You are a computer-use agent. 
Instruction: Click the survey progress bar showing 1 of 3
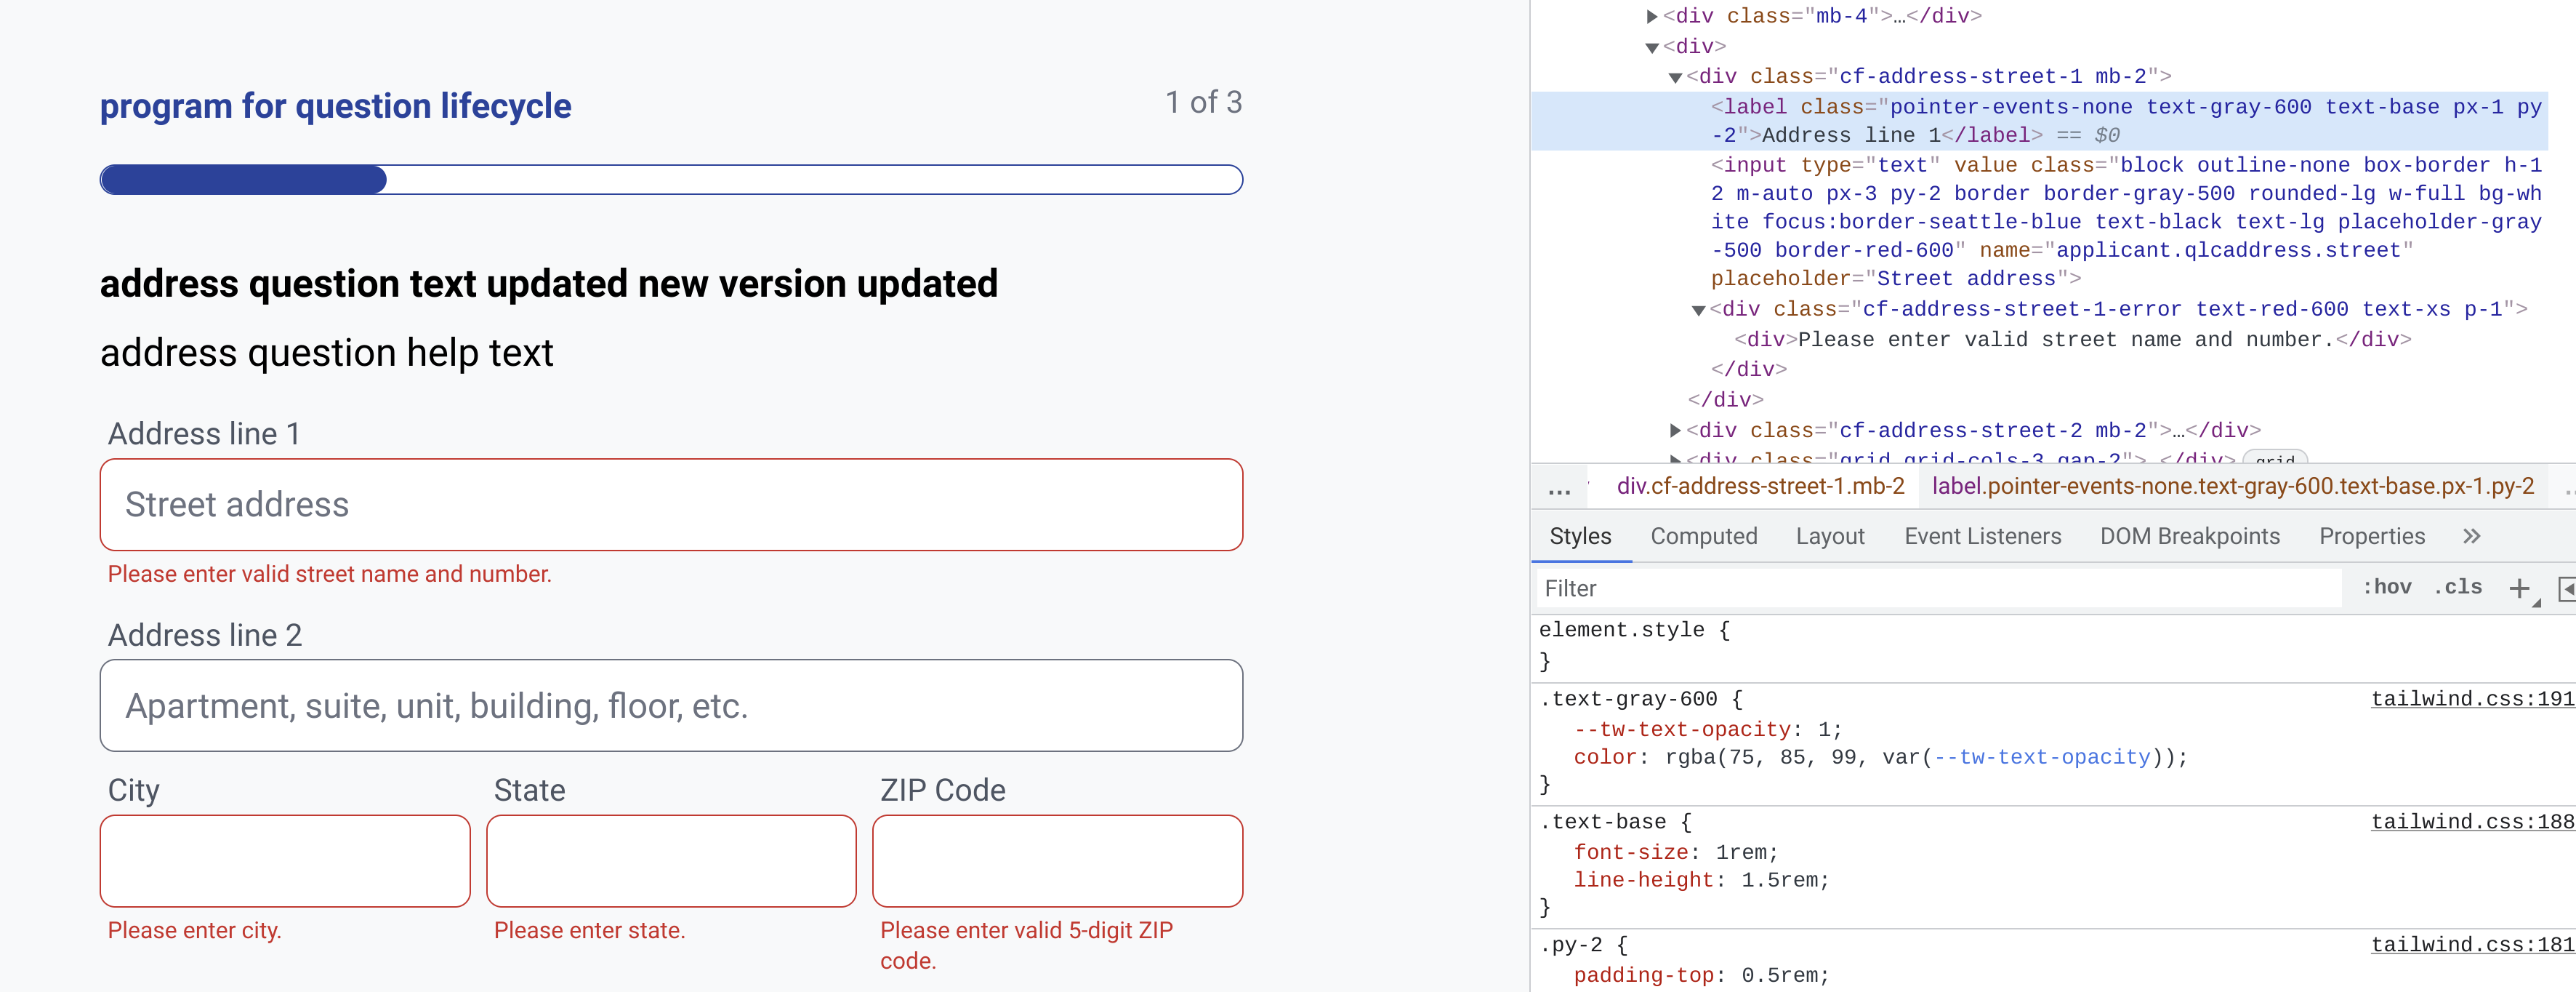(670, 179)
